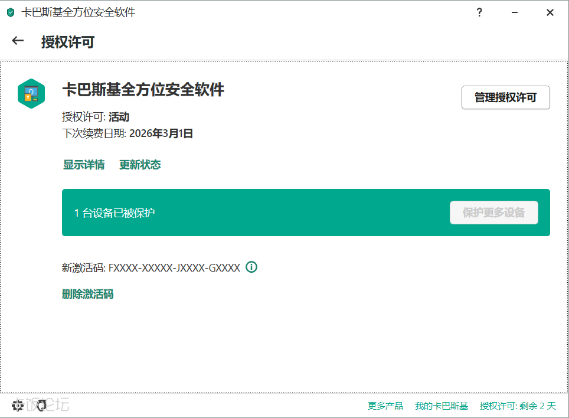Go to 我的卡巴斯基 in the footer

pos(442,406)
